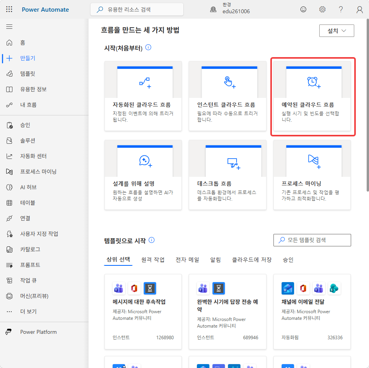
Task: Click the 카탈로그 sidebar icon
Action: coord(9,249)
